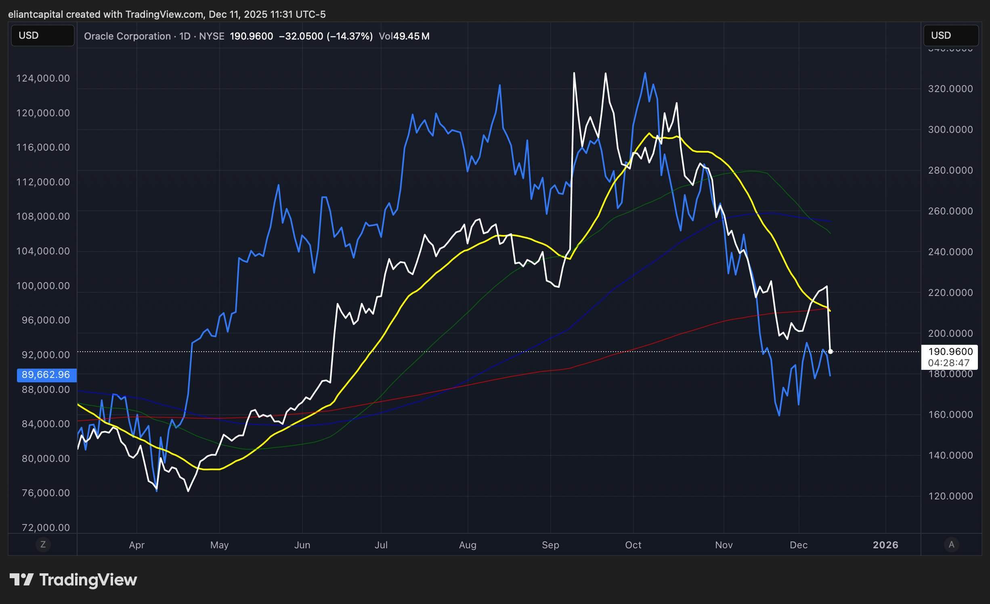
Task: Click the "eliantcapital" attribution text
Action: click(36, 14)
